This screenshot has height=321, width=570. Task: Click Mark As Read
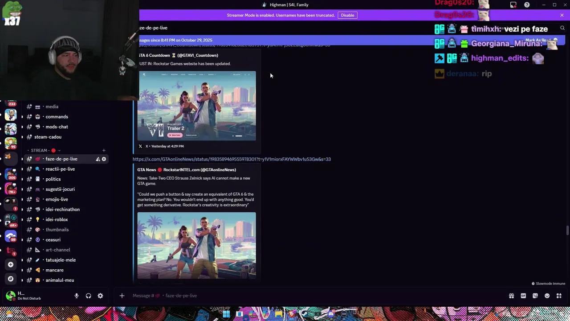(541, 40)
